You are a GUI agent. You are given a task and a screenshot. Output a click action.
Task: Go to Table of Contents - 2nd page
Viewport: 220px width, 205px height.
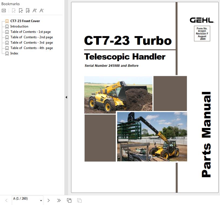[x=32, y=37]
